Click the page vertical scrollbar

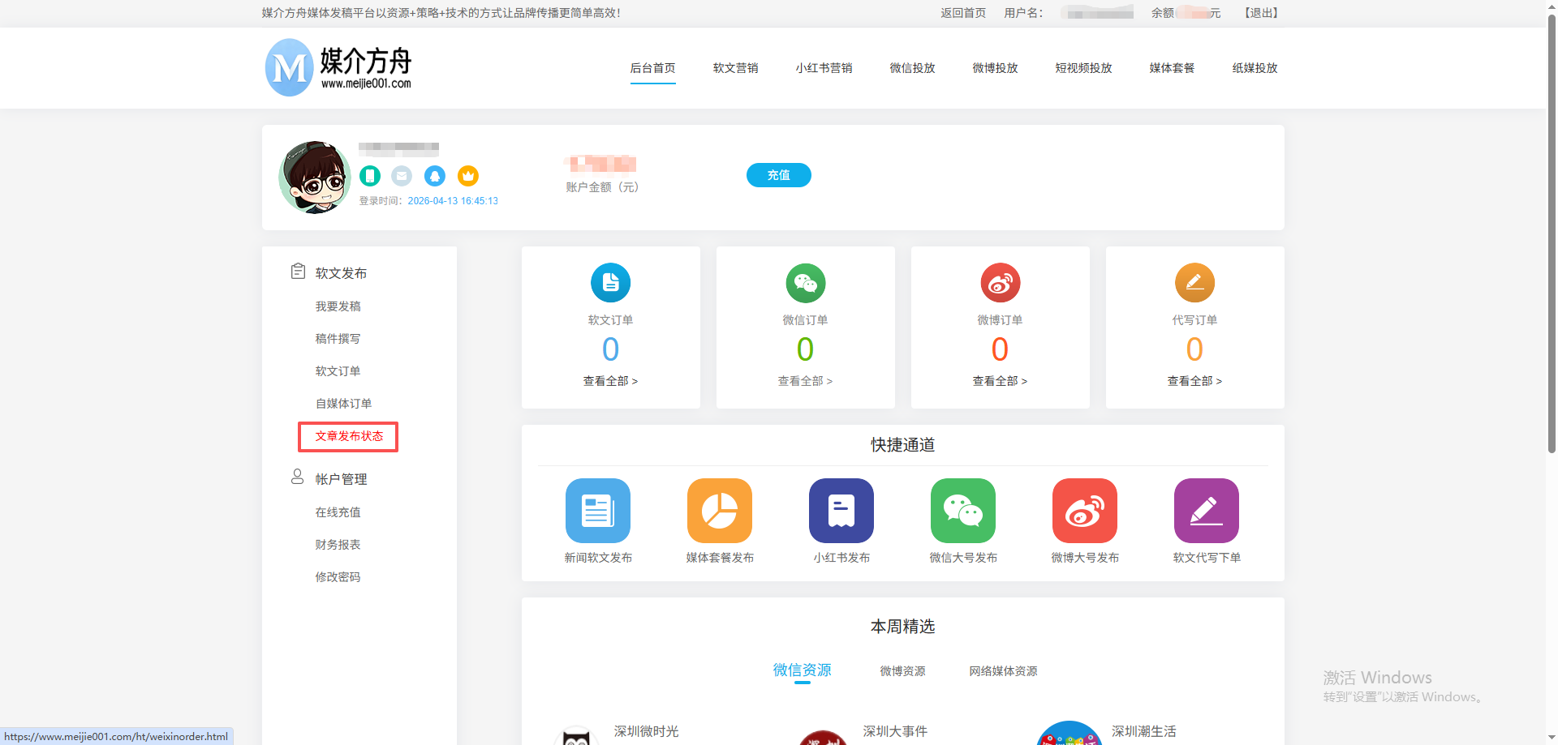point(1552,243)
